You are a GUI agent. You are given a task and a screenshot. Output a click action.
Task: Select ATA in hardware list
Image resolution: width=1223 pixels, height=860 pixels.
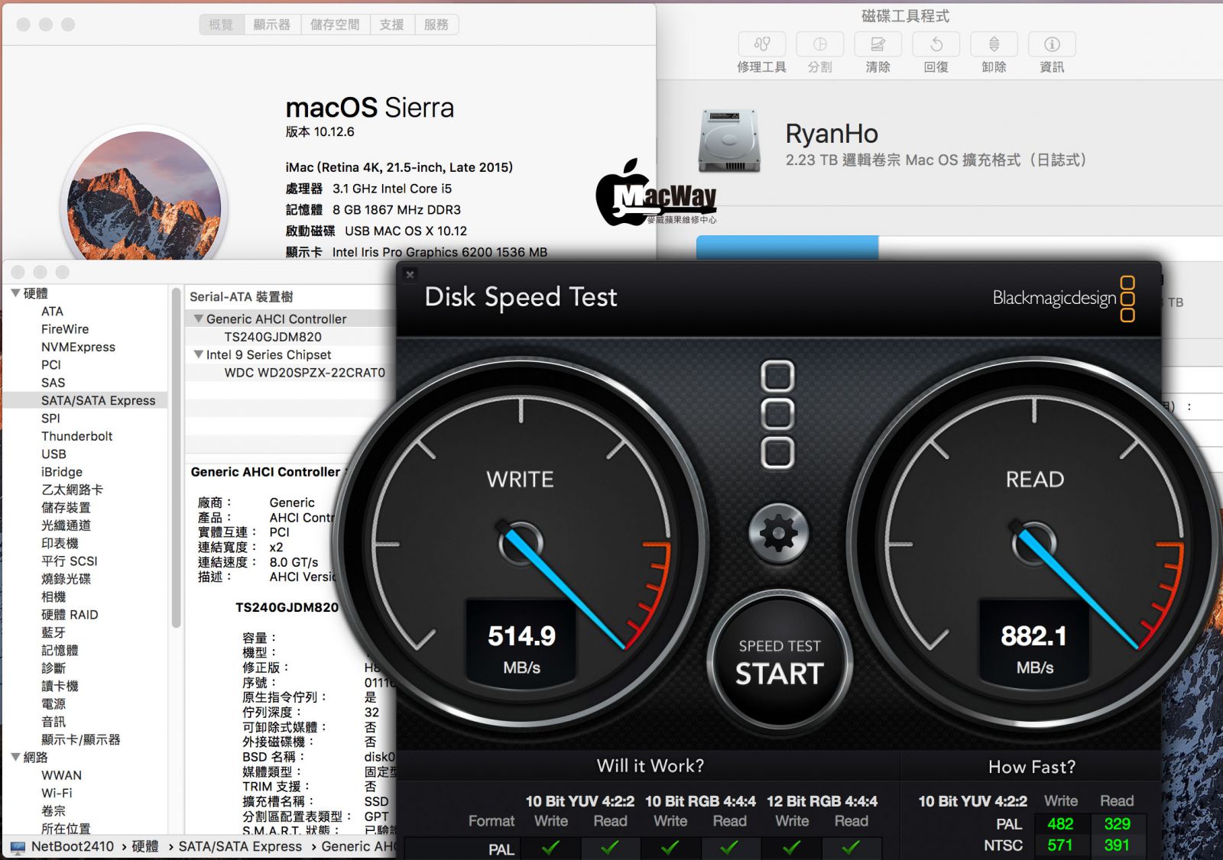coord(52,311)
